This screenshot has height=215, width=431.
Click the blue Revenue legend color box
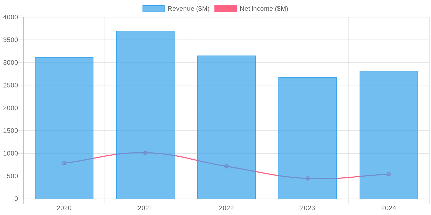click(x=153, y=9)
